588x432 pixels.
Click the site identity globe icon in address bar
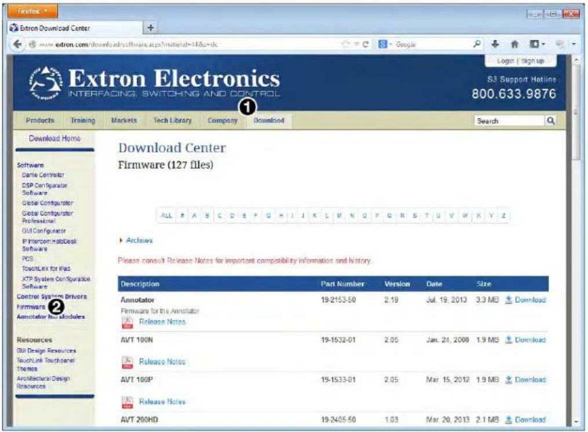[x=32, y=44]
